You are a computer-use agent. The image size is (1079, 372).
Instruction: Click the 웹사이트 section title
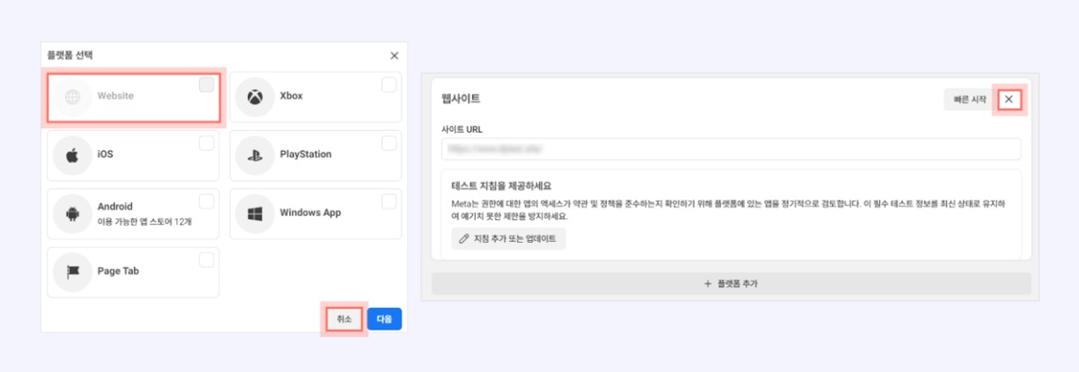pyautogui.click(x=461, y=99)
